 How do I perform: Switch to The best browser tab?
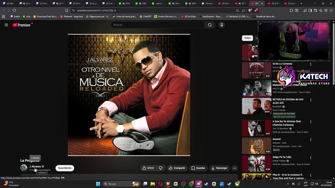tap(207, 3)
